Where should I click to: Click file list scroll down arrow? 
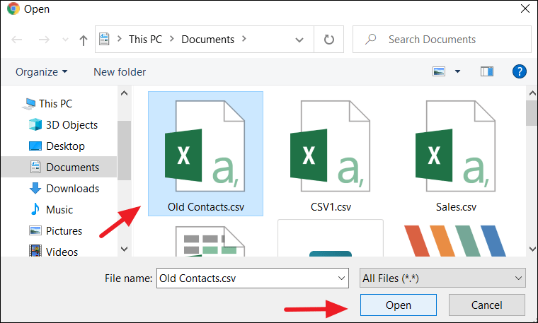point(532,249)
